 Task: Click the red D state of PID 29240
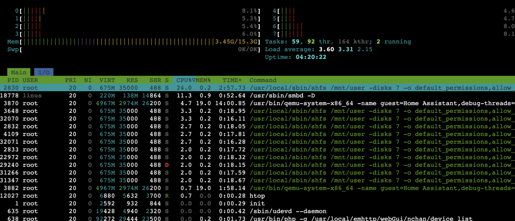tap(167, 165)
